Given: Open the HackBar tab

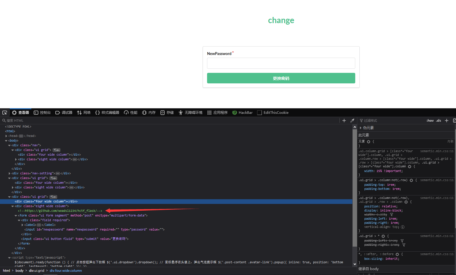Looking at the screenshot, I should click(242, 113).
